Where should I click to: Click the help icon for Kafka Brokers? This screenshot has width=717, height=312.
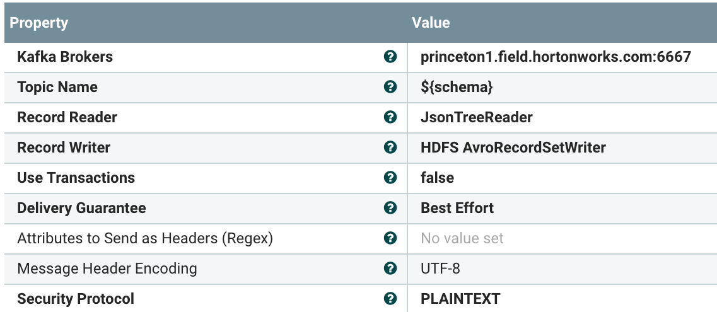pos(390,57)
